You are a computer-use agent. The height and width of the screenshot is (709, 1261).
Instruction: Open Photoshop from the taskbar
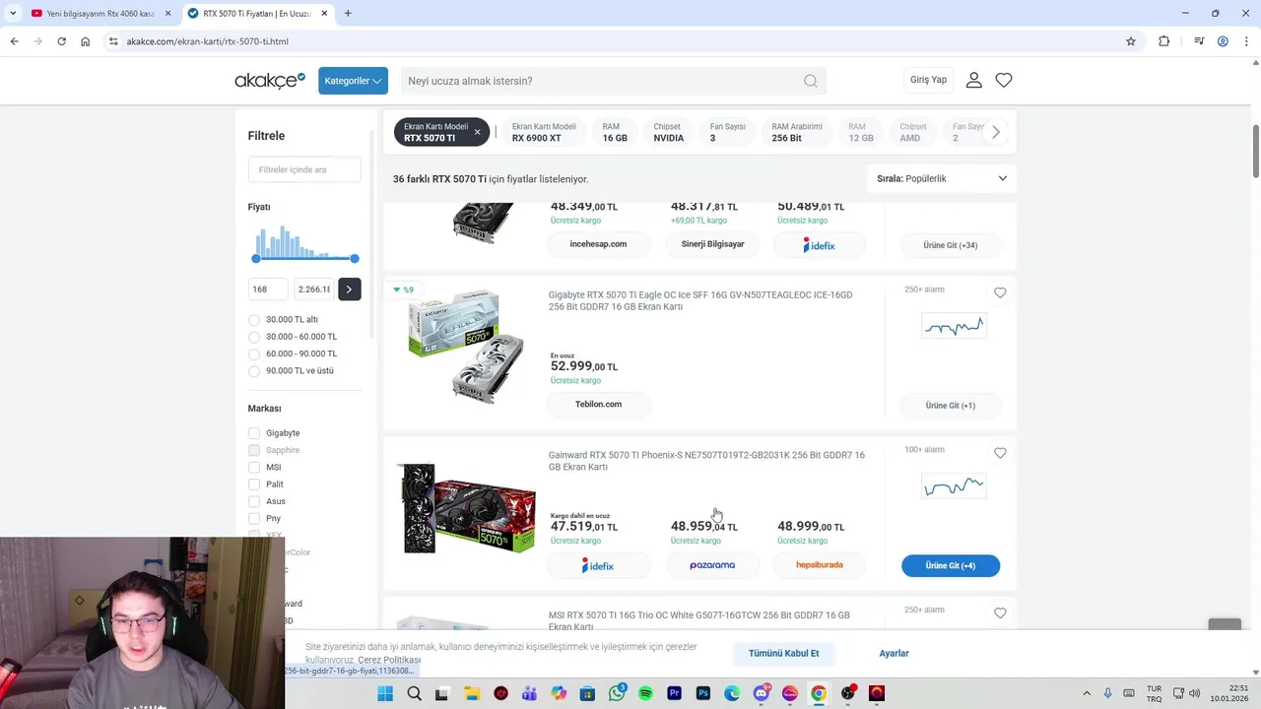pyautogui.click(x=702, y=693)
